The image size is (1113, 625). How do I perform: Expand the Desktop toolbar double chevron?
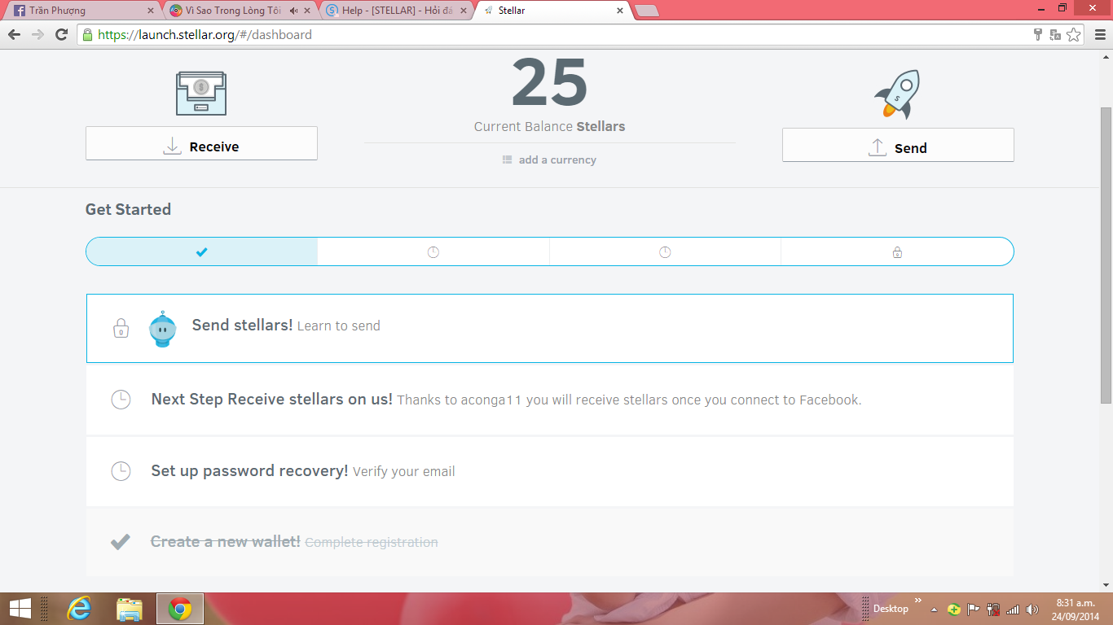click(918, 601)
